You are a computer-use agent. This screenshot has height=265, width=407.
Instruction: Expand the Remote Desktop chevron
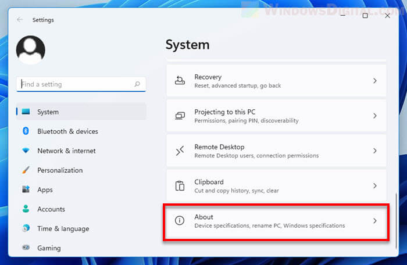[x=375, y=151]
